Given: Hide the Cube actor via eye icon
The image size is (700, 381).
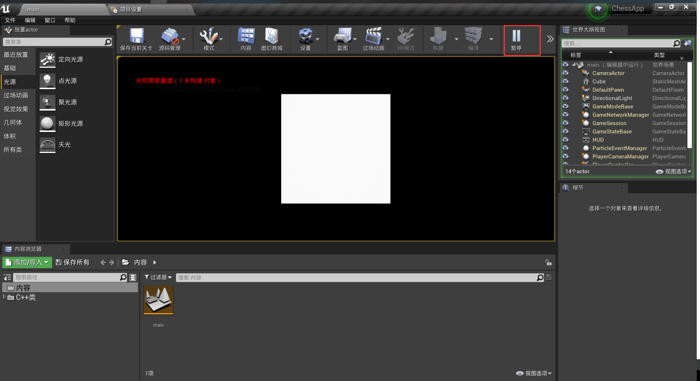Looking at the screenshot, I should (x=565, y=82).
